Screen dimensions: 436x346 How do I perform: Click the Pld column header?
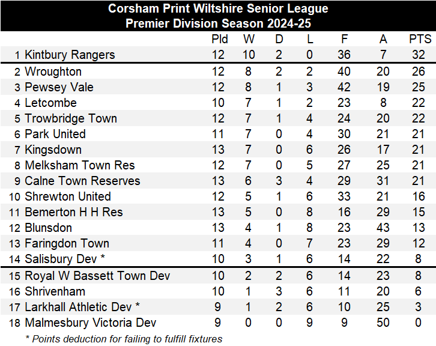coord(220,39)
